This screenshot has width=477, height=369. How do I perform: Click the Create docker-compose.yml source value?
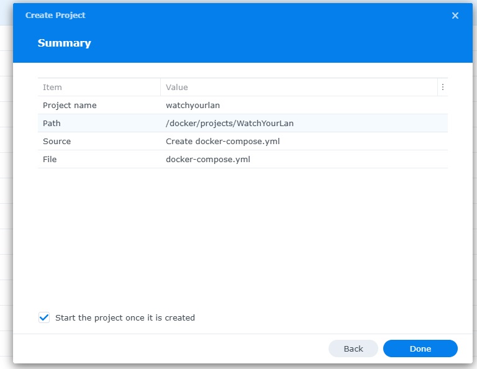click(222, 142)
